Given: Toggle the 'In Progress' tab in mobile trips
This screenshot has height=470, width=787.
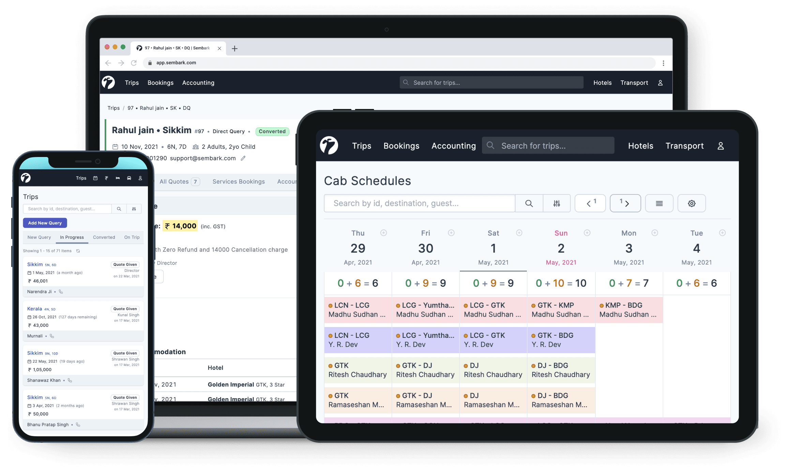Looking at the screenshot, I should pos(71,237).
